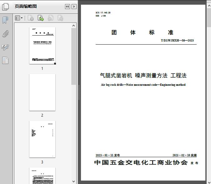Open the document Content panel icon

coord(5,61)
